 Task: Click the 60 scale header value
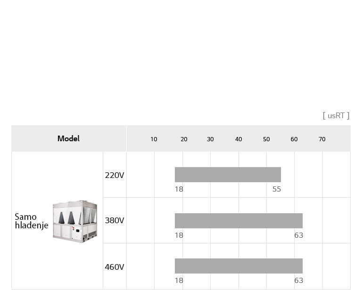[x=294, y=139]
